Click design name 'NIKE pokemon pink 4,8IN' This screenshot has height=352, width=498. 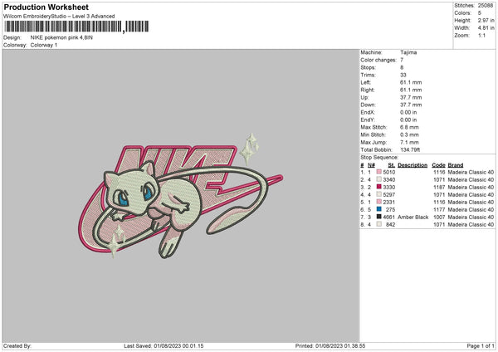click(61, 37)
